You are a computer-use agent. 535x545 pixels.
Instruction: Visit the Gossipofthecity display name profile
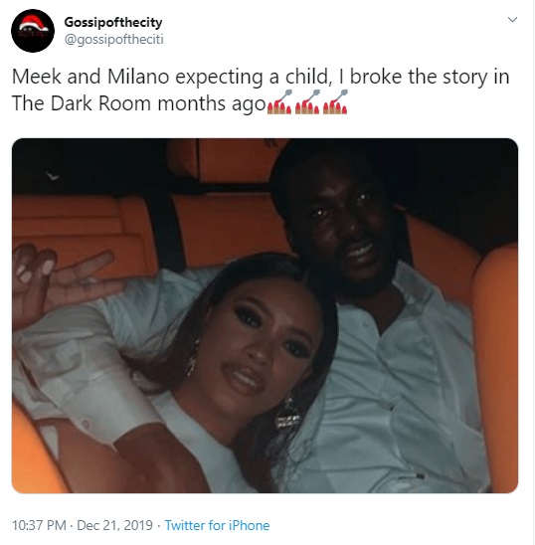[113, 23]
